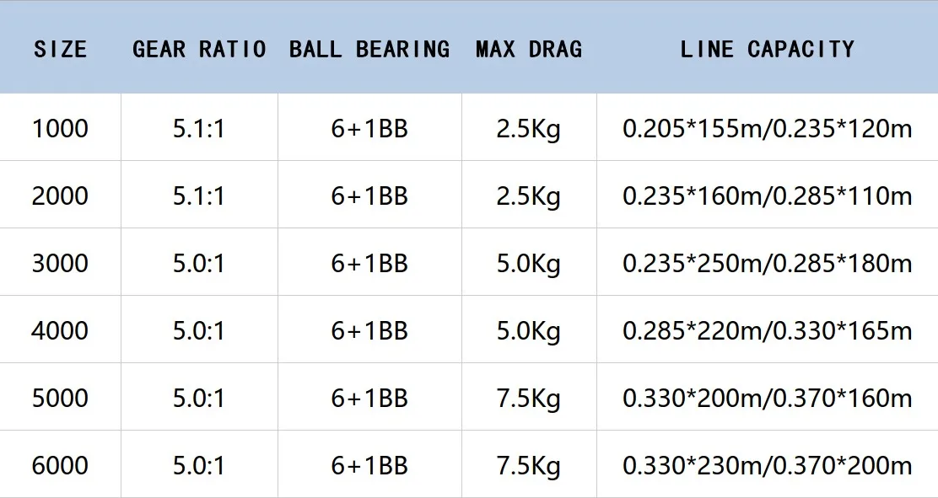Select the size 2000 cell
The height and width of the screenshot is (498, 938).
(x=60, y=196)
